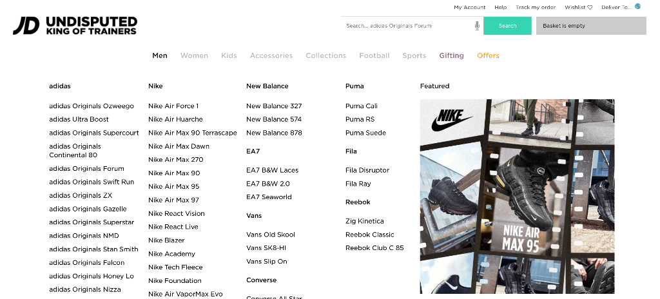Open Puma Cali
Screen dimensions: 660x299
(x=362, y=106)
